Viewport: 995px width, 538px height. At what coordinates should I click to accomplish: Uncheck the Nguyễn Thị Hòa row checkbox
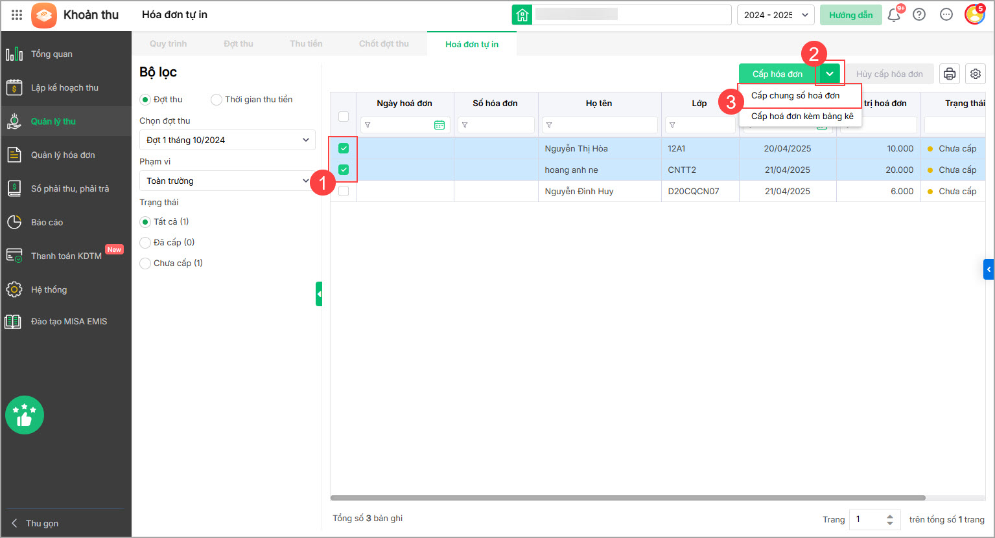coord(344,148)
